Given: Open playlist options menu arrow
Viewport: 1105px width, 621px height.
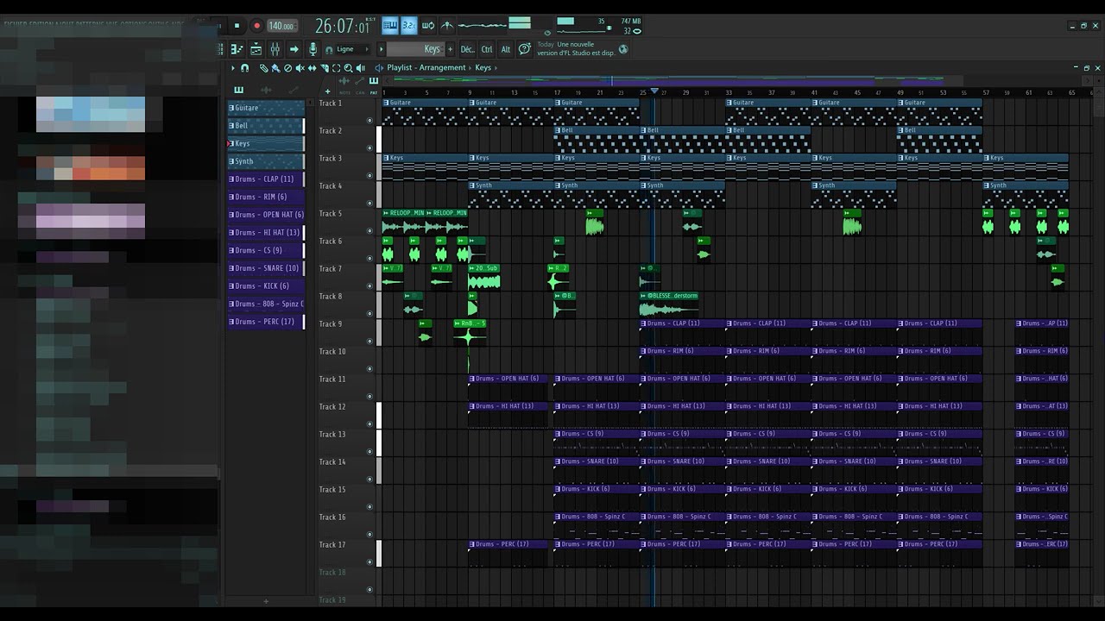Looking at the screenshot, I should [232, 68].
